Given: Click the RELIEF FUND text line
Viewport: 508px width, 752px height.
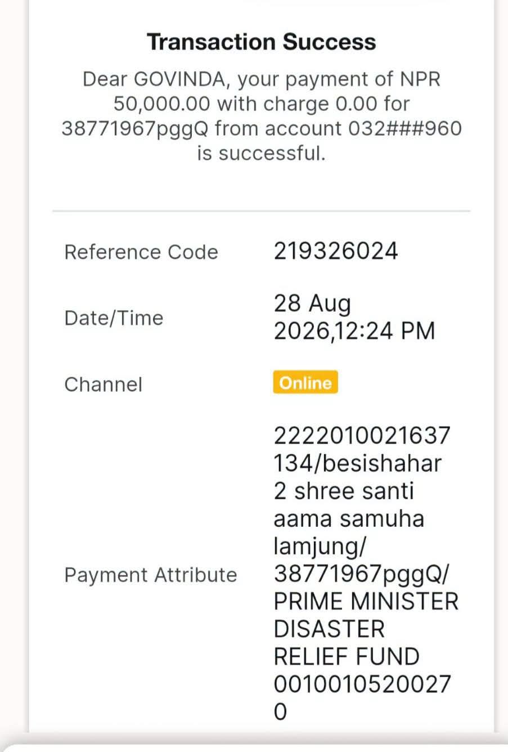Looking at the screenshot, I should coord(347,656).
